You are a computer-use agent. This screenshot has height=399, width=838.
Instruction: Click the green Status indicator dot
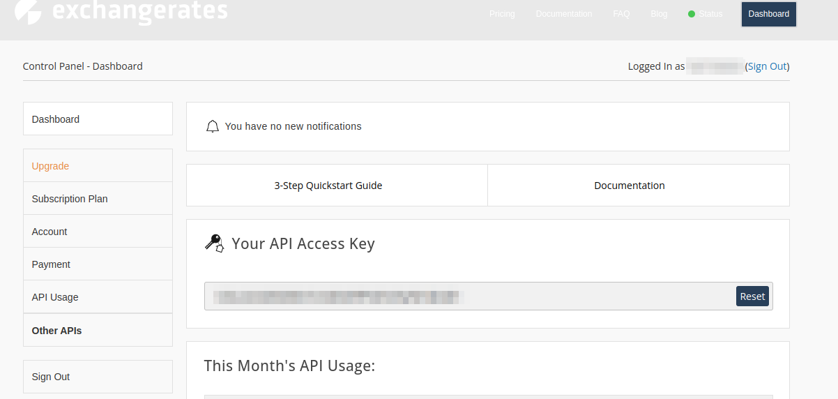click(x=692, y=14)
